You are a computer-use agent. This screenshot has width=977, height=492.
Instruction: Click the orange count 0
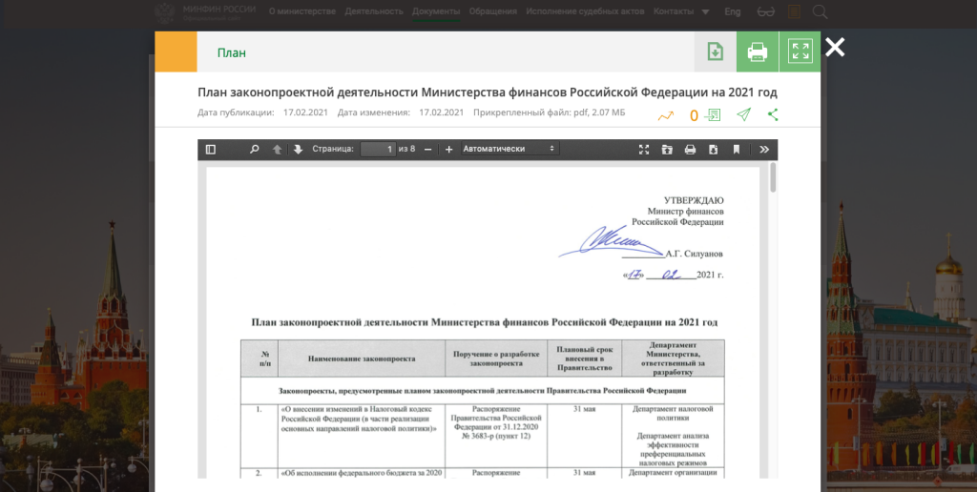(x=694, y=115)
